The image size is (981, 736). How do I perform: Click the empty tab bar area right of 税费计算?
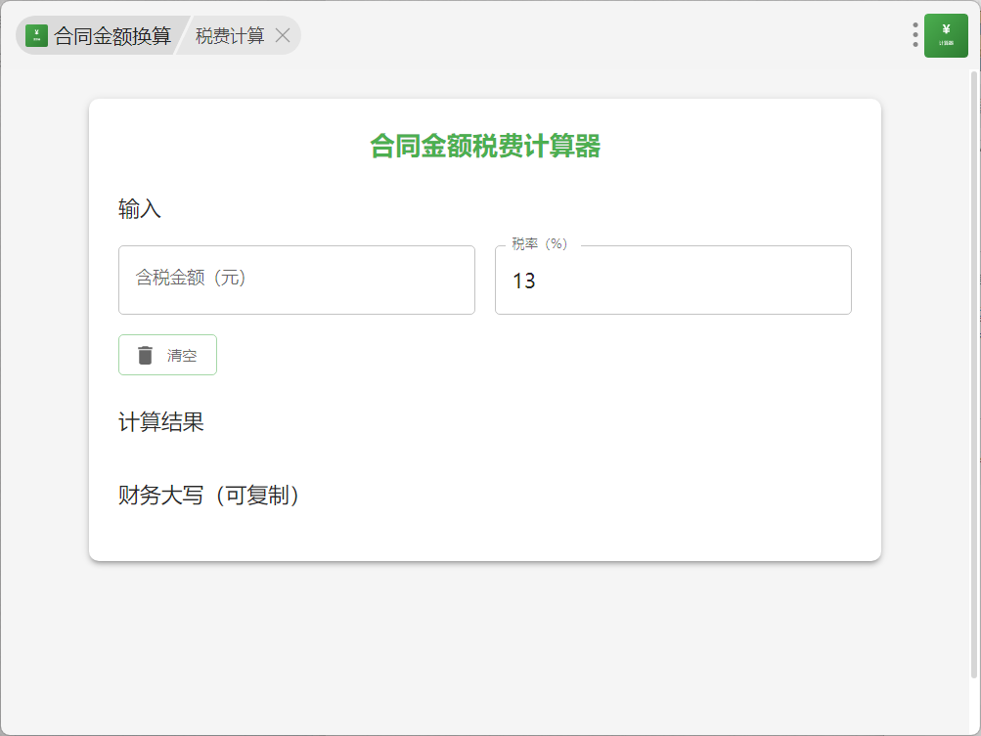(587, 36)
